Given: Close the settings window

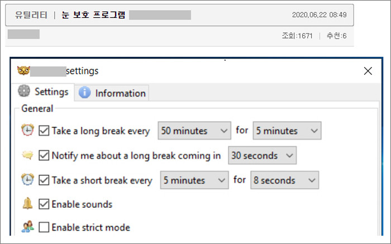Looking at the screenshot, I should click(x=368, y=71).
